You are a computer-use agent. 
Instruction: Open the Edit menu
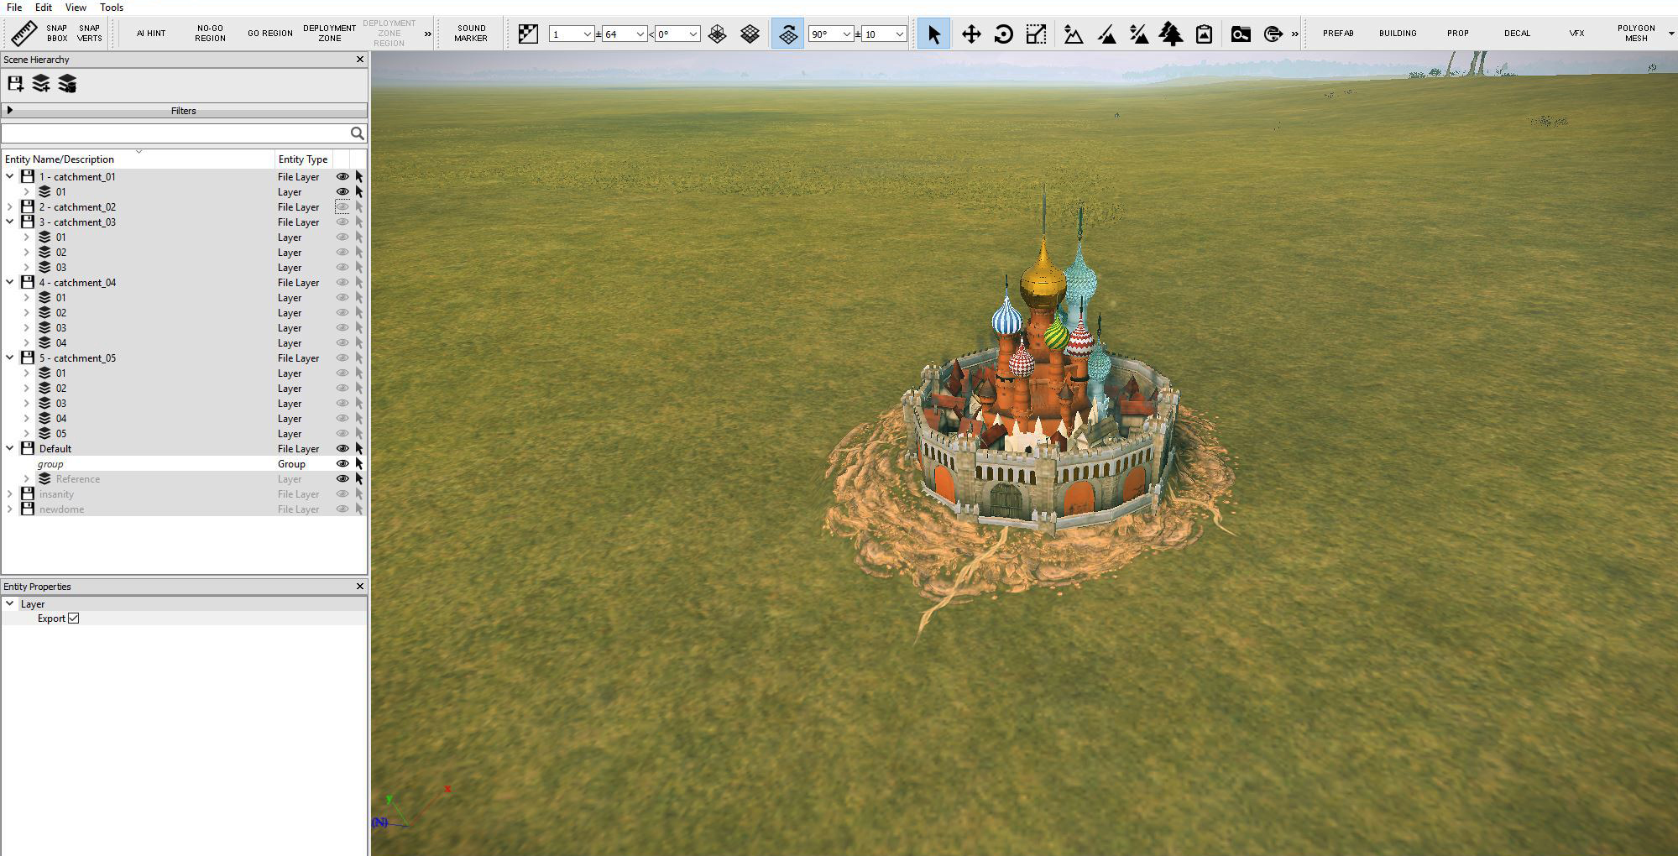click(44, 8)
